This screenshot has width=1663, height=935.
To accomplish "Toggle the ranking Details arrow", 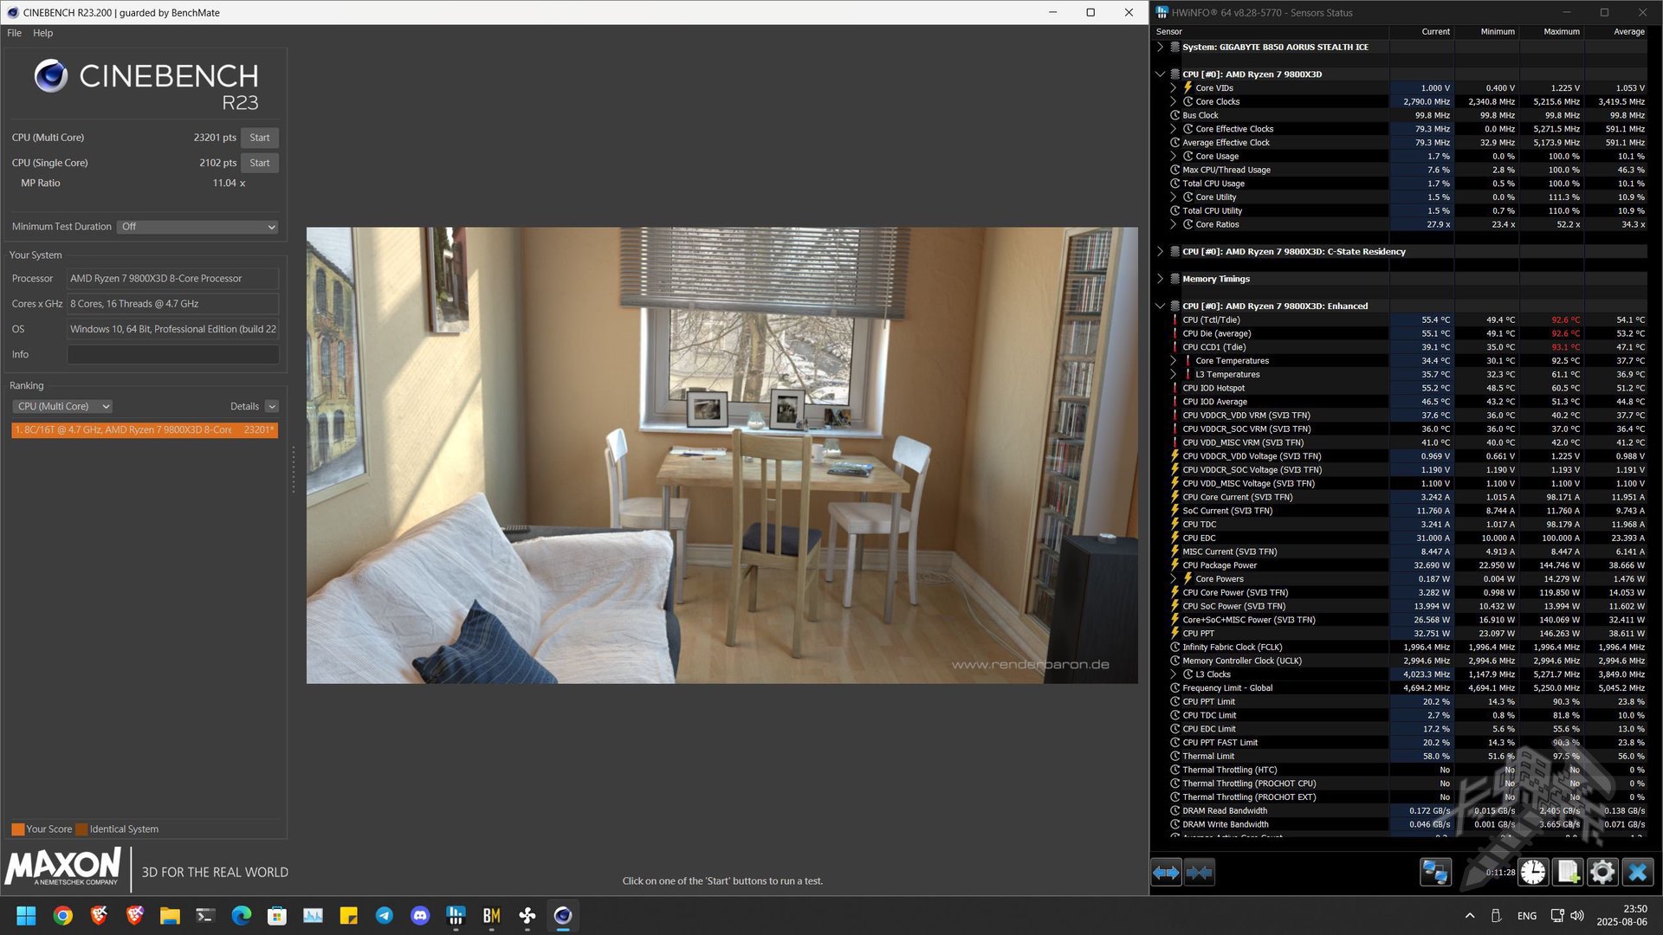I will click(271, 406).
